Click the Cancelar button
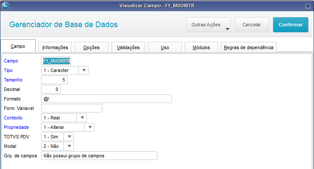The width and height of the screenshot is (314, 169). 252,25
